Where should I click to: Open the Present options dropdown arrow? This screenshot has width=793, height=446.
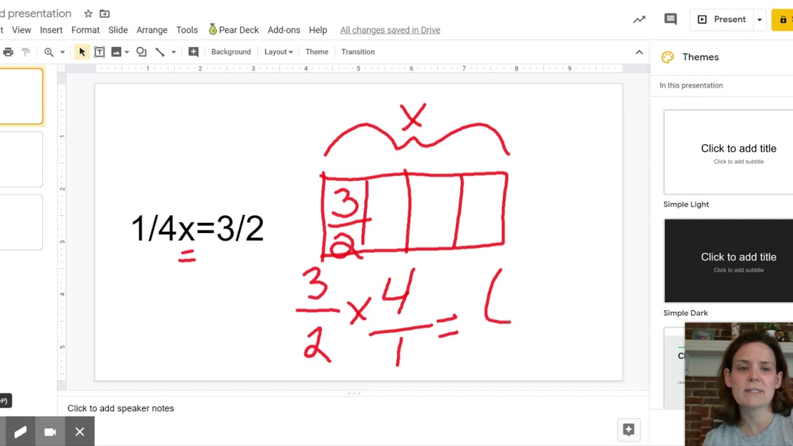coord(760,20)
